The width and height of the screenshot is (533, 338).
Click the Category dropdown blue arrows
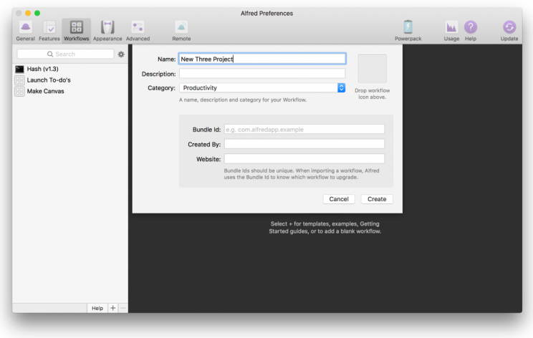pyautogui.click(x=341, y=88)
